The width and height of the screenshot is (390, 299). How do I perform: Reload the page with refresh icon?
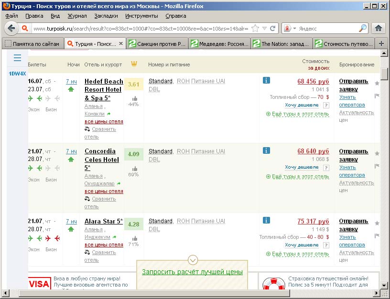(272, 28)
